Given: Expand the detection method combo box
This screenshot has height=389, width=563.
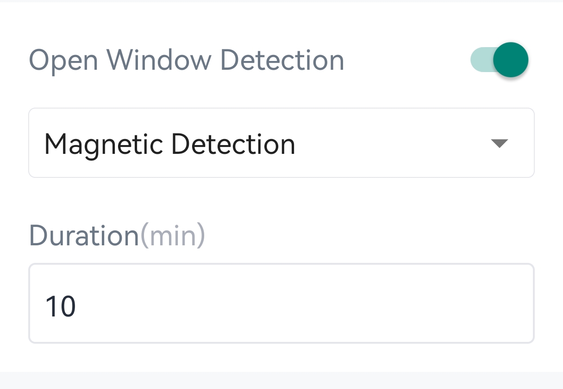Looking at the screenshot, I should (281, 143).
